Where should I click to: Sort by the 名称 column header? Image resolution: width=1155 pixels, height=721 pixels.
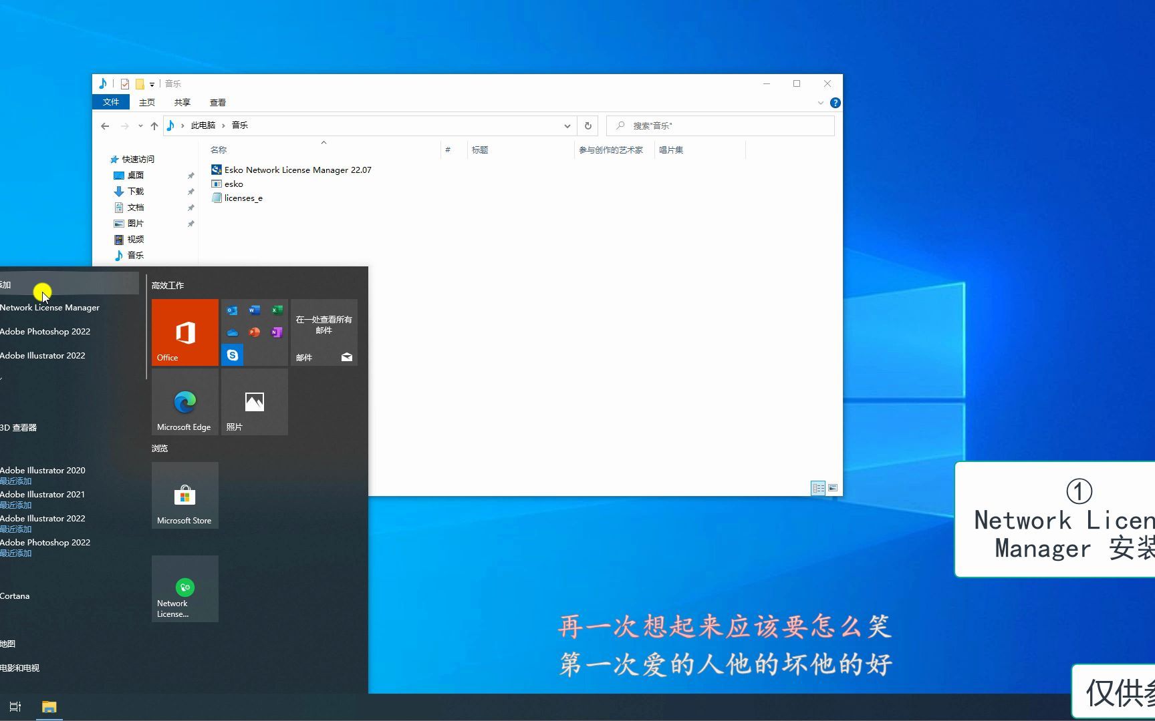(324, 150)
